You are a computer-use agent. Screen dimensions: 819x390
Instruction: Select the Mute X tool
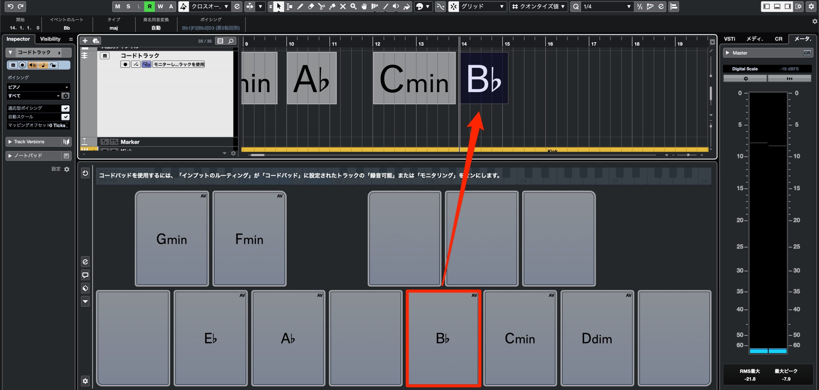tap(343, 6)
